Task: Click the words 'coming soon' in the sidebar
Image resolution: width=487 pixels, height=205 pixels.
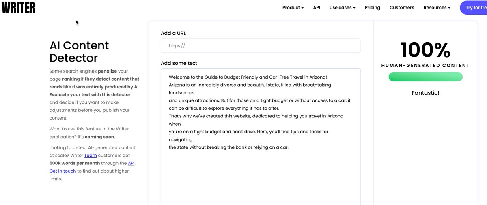Action: click(99, 137)
